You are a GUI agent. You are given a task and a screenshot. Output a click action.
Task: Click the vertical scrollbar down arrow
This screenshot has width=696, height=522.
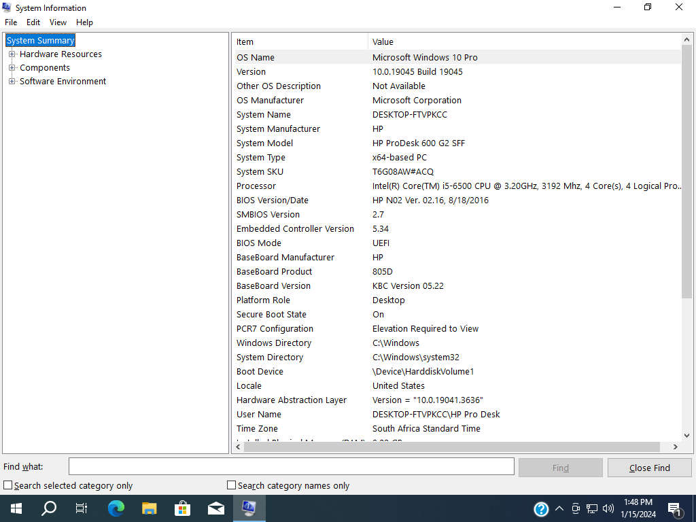click(686, 436)
